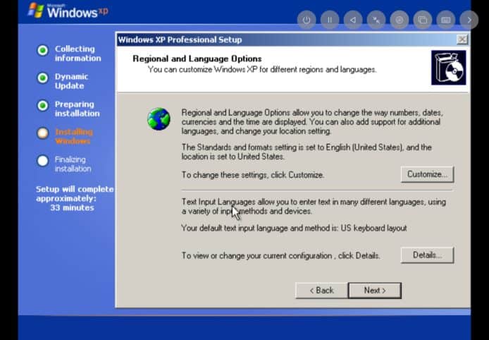Open Customize regional settings
489x340 pixels.
click(x=427, y=174)
